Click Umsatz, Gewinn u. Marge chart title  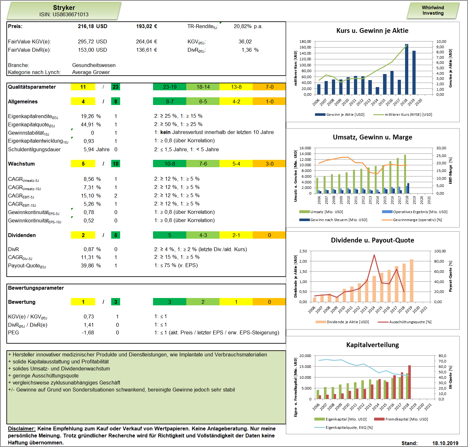click(x=372, y=137)
